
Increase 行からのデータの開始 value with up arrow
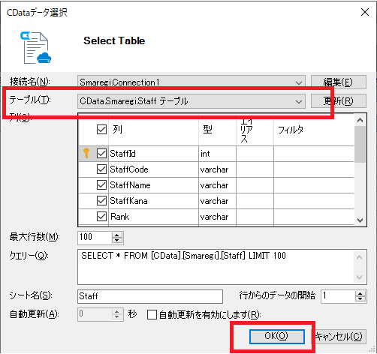tap(360, 293)
